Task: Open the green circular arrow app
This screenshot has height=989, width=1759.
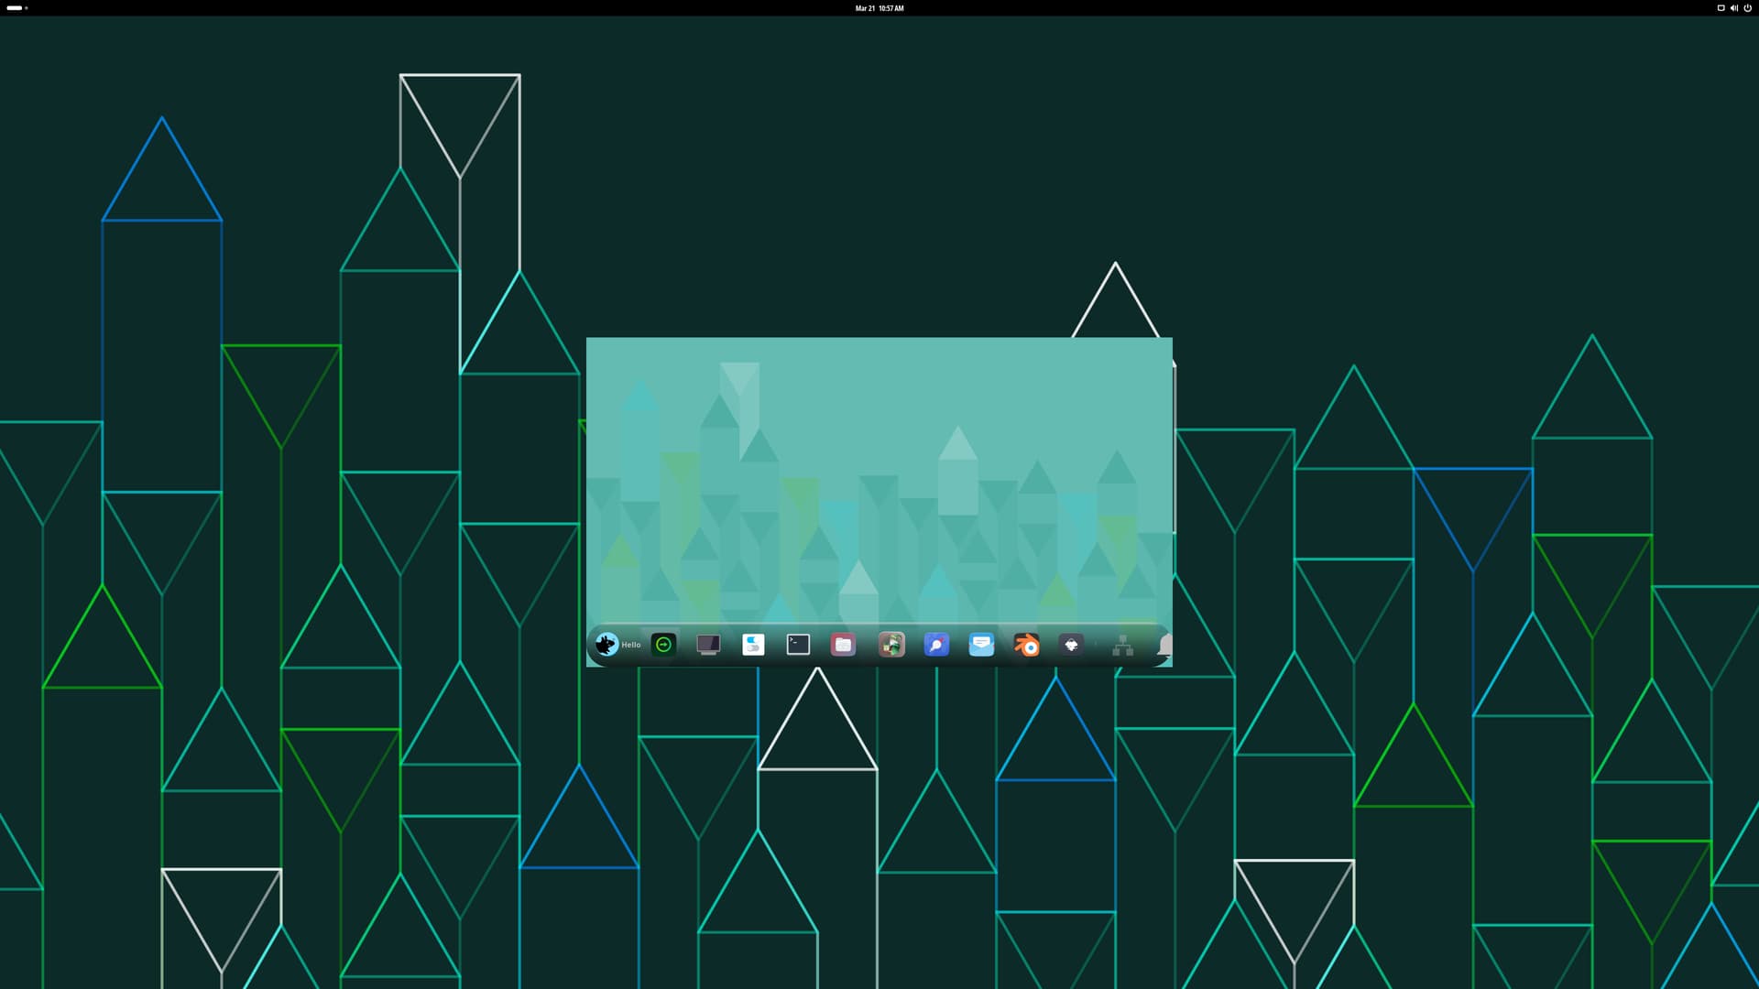Action: (663, 646)
